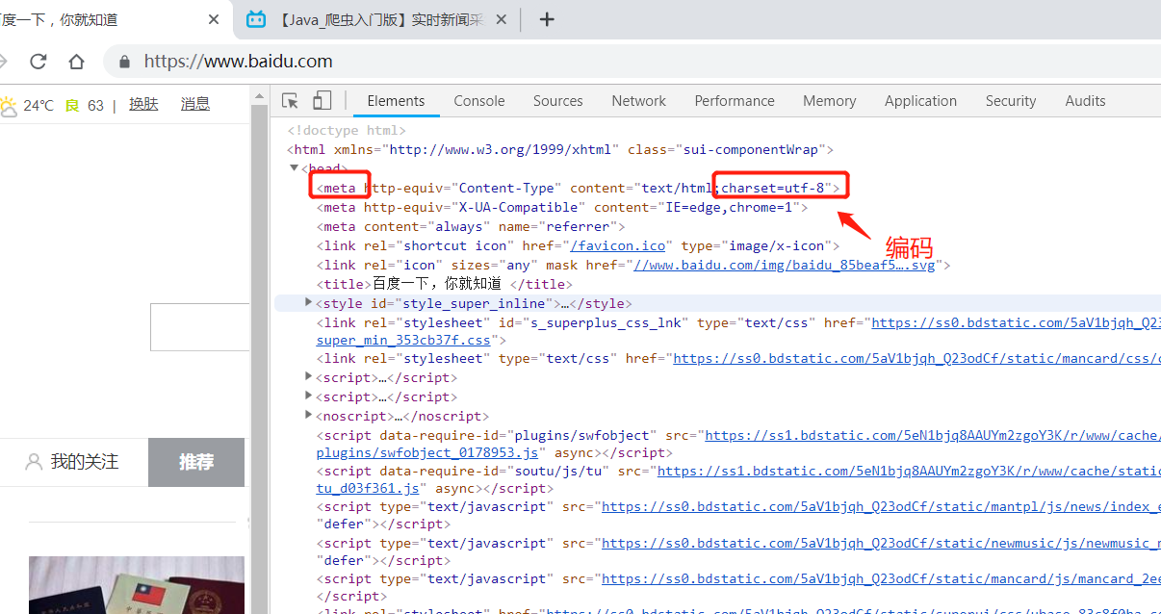Open the Performance tab
Viewport: 1161px width, 614px height.
pyautogui.click(x=735, y=101)
